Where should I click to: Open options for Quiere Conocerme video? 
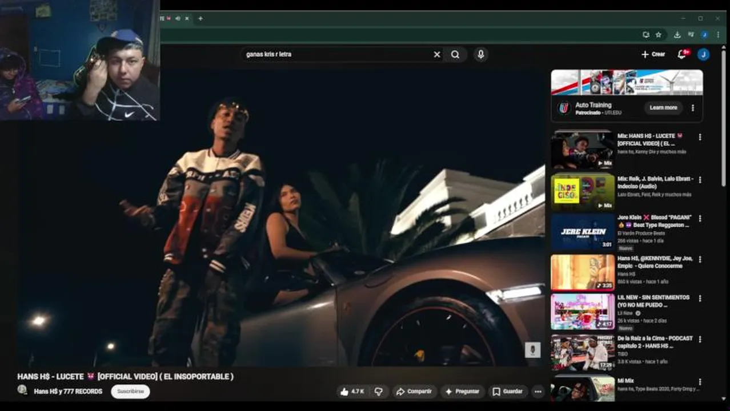700,259
